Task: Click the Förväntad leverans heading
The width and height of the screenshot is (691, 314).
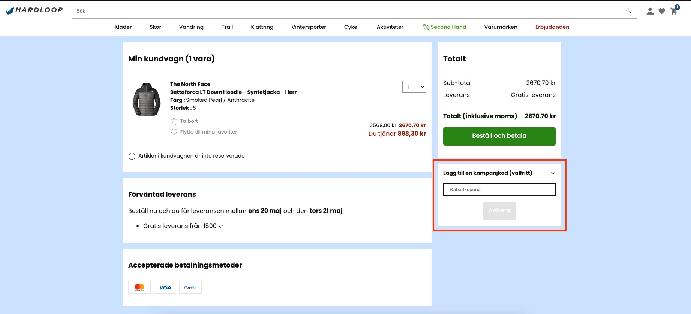Action: tap(162, 195)
